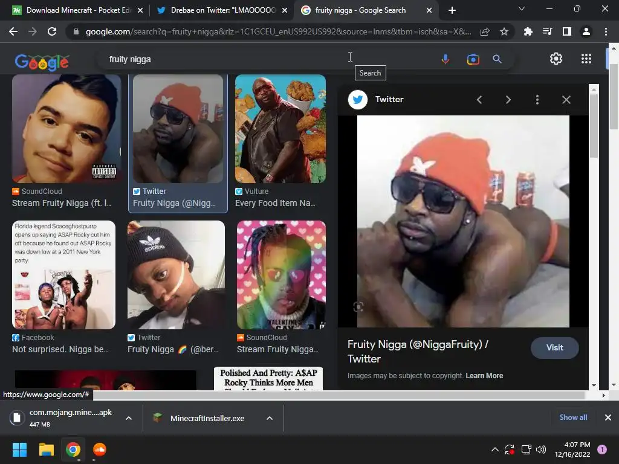Click the Google holiday logo
The image size is (619, 464).
pos(42,62)
